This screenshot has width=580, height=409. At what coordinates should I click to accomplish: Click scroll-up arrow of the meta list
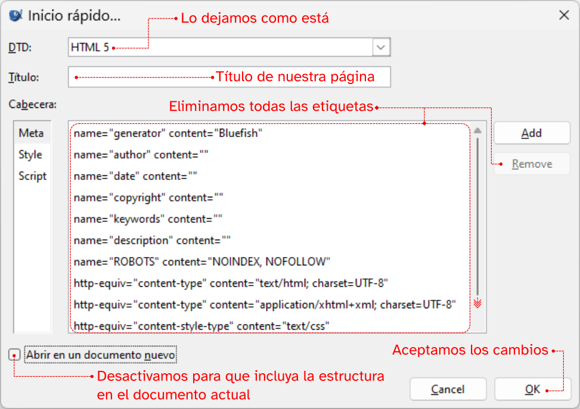(x=477, y=131)
